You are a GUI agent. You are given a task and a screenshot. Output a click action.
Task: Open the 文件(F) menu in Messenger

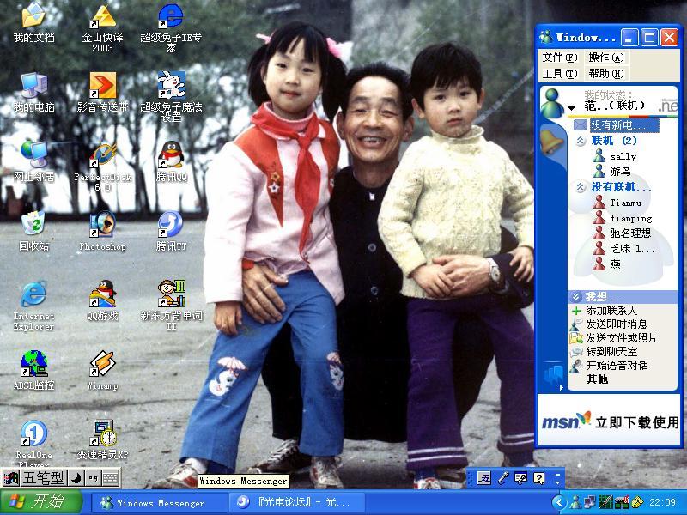coord(560,58)
